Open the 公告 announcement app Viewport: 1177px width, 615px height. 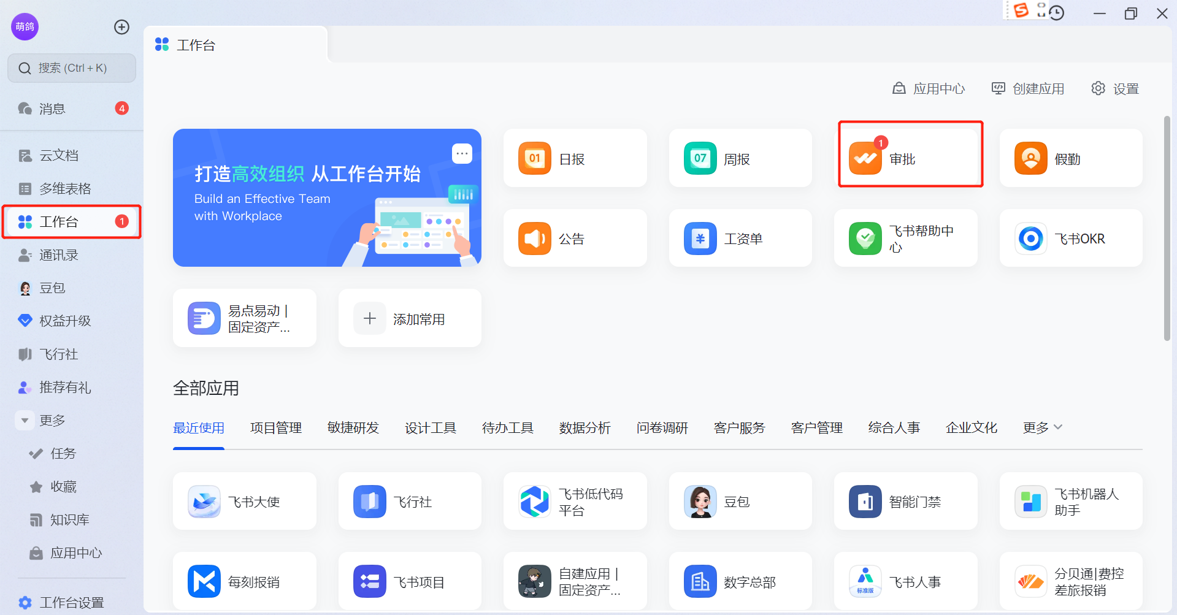[575, 238]
